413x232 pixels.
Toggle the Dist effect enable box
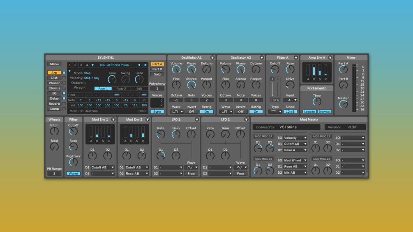(64, 78)
